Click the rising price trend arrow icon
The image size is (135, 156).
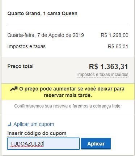tap(14, 89)
